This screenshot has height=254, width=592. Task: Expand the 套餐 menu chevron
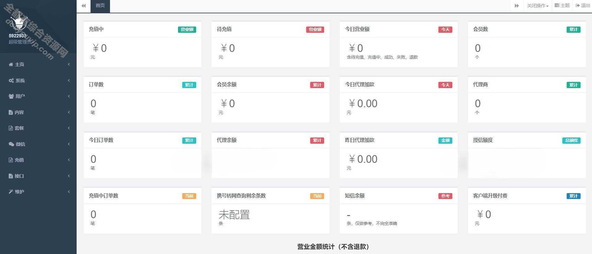click(69, 128)
